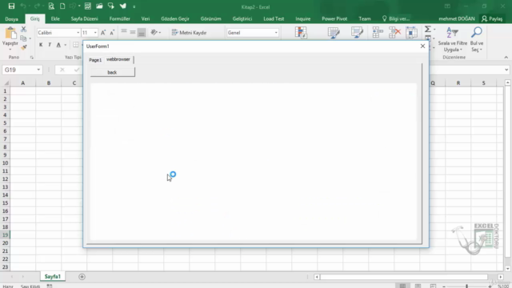Viewport: 512px width, 288px height.
Task: Click the Sırala ve Filtre Uygula icon
Action: 453,33
